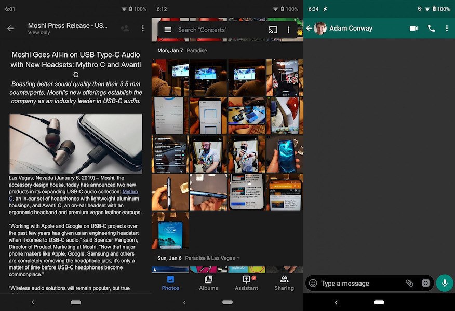Go back from Moshi Press Release document
455x311 pixels.
[x=10, y=29]
